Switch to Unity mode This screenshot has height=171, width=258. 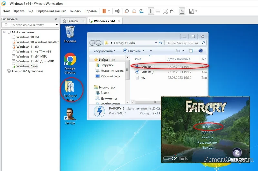coord(172,11)
